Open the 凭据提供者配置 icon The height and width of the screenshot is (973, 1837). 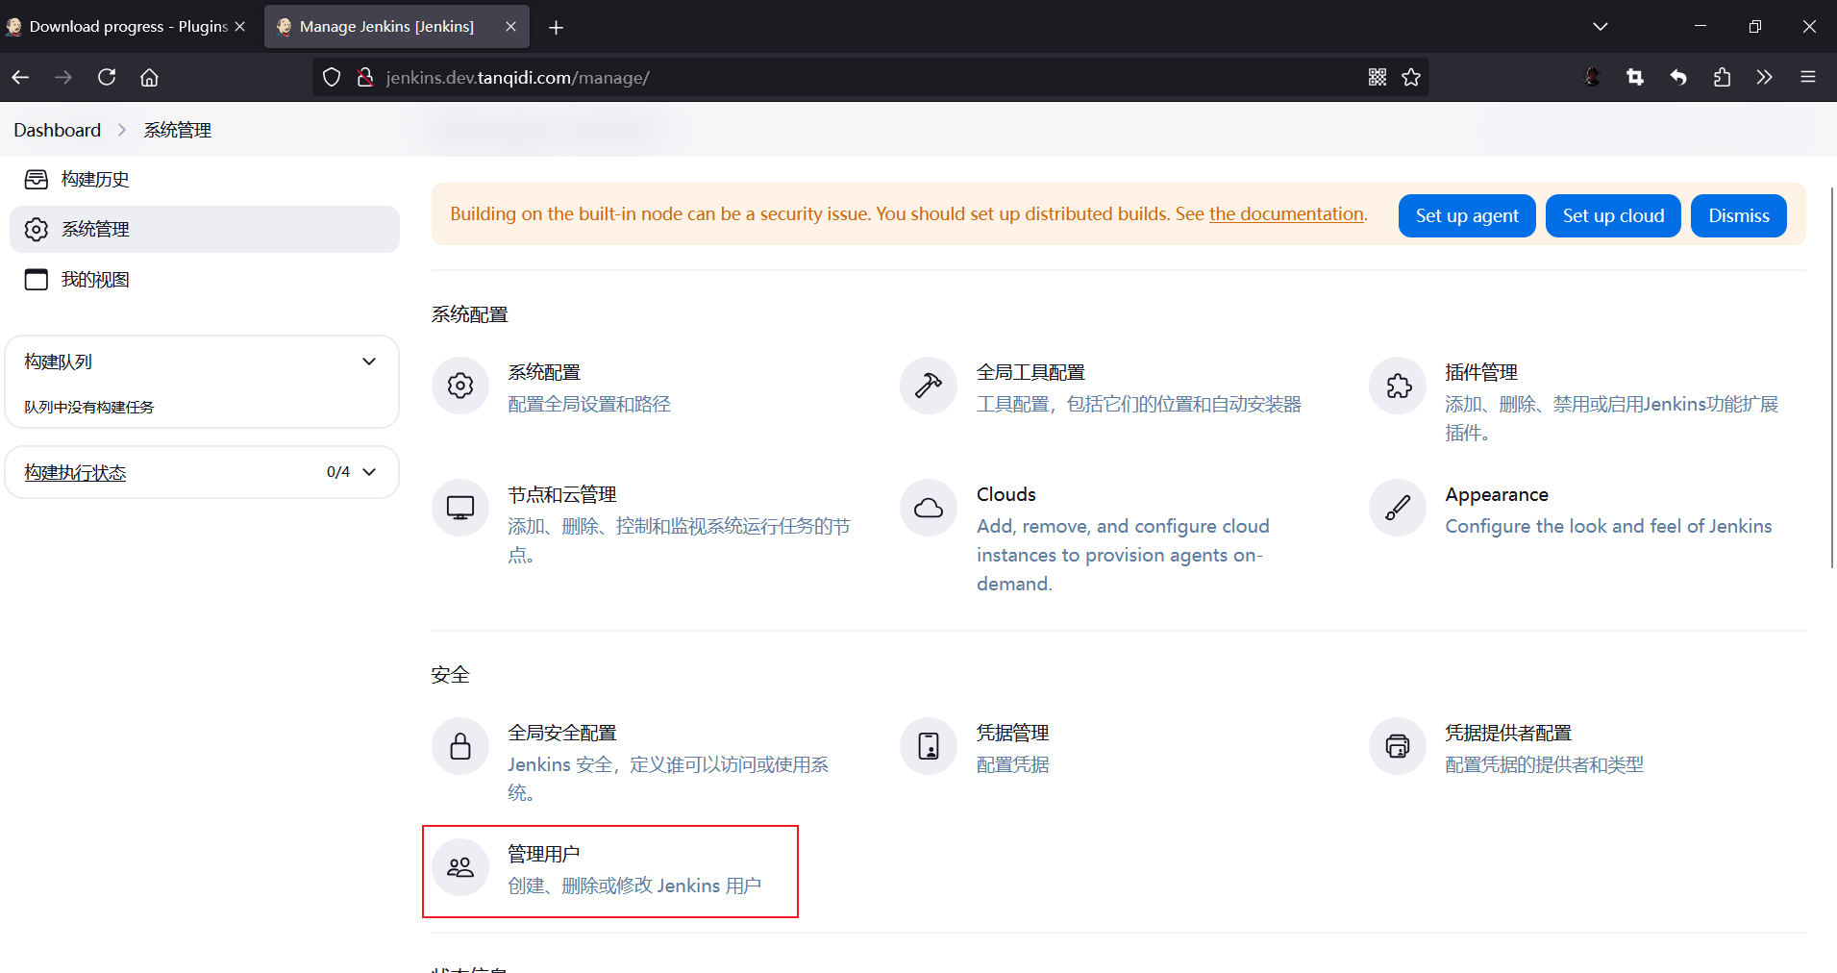1398,746
